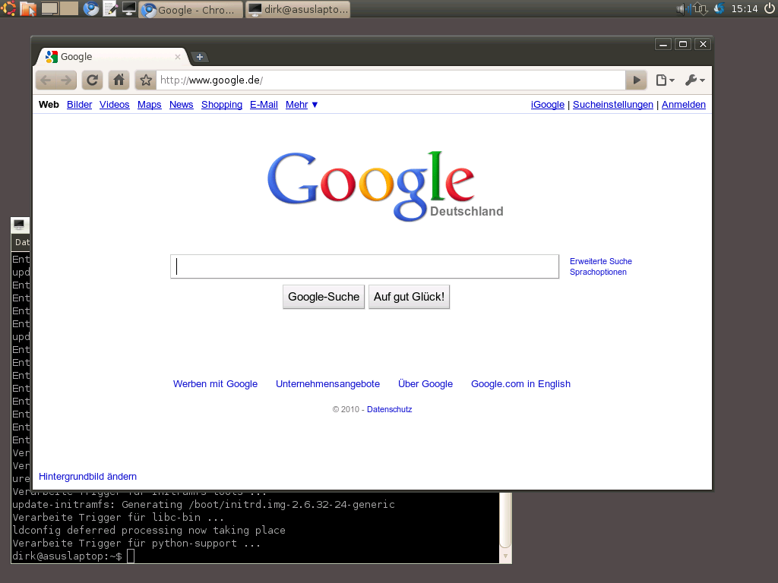778x583 pixels.
Task: Launch the text editor from the top panel
Action: pos(110,8)
